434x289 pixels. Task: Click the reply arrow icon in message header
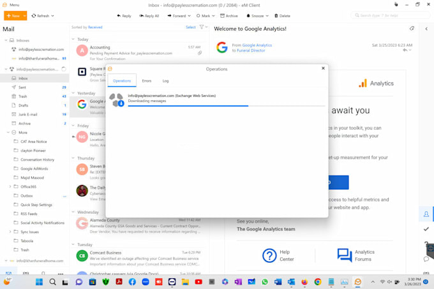tap(405, 50)
